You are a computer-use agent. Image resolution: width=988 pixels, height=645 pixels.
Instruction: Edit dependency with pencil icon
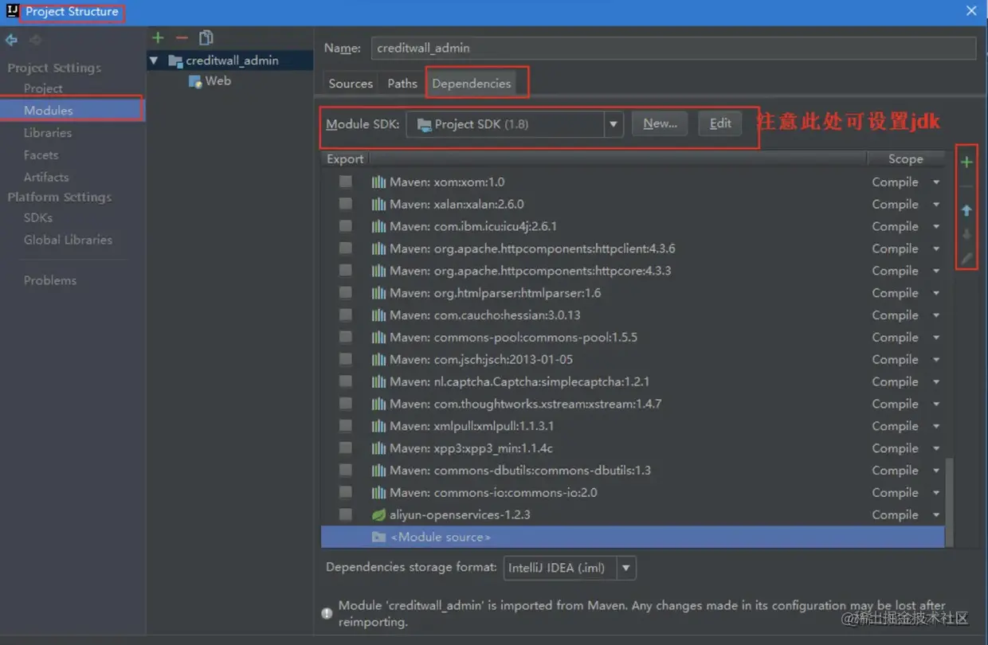[966, 258]
